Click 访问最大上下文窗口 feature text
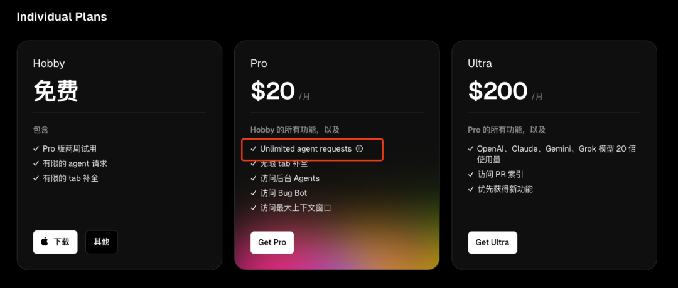 point(296,208)
